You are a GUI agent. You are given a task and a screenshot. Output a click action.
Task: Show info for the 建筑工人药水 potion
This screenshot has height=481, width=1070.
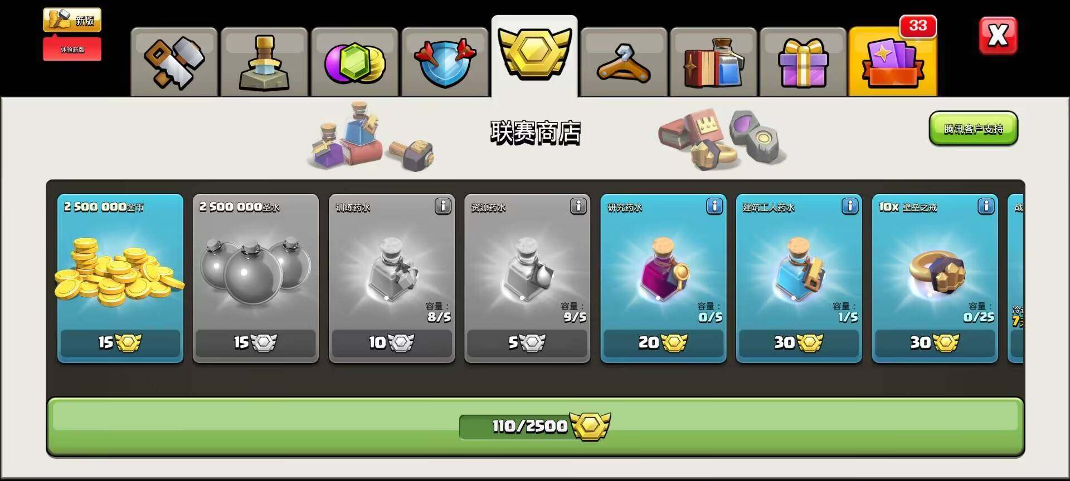(850, 207)
